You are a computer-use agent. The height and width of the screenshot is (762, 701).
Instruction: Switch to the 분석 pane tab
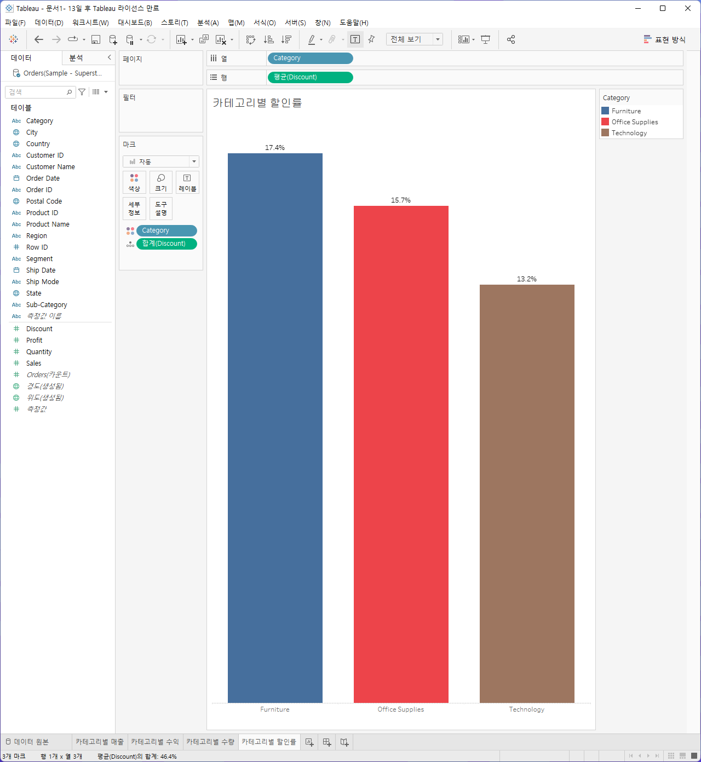76,57
